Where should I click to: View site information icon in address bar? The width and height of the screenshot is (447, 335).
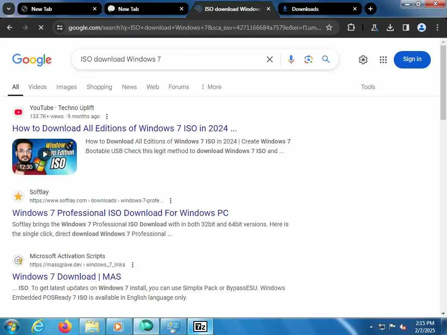click(x=60, y=27)
